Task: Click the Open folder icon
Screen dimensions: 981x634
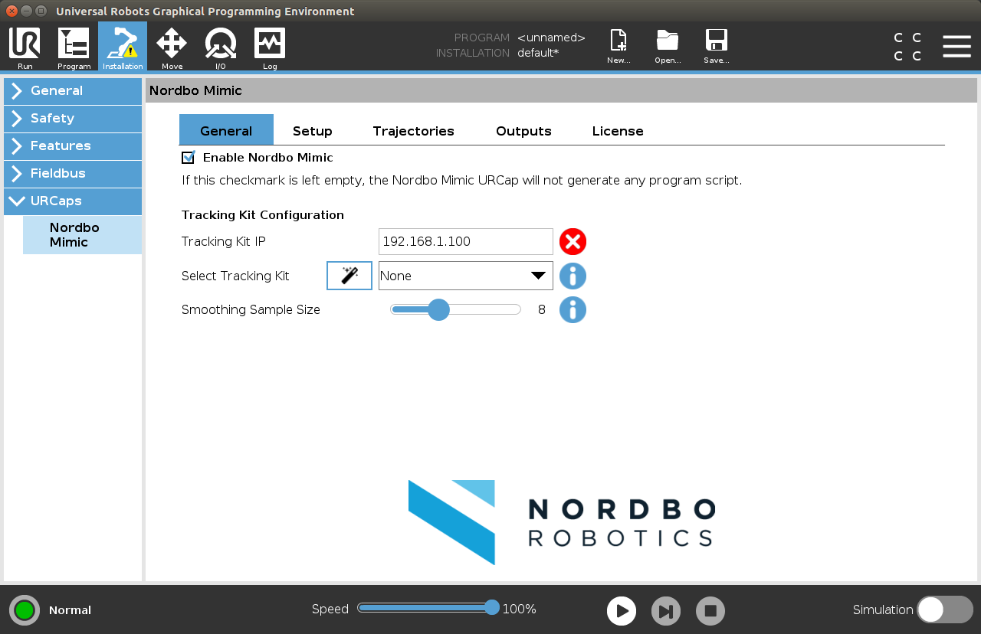Action: (x=668, y=47)
